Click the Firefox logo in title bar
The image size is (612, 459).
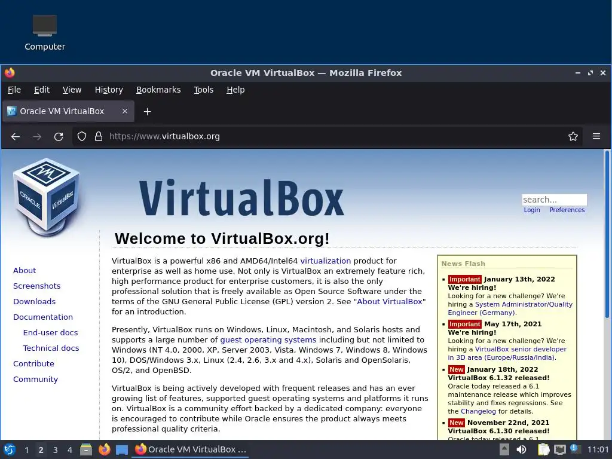[10, 72]
